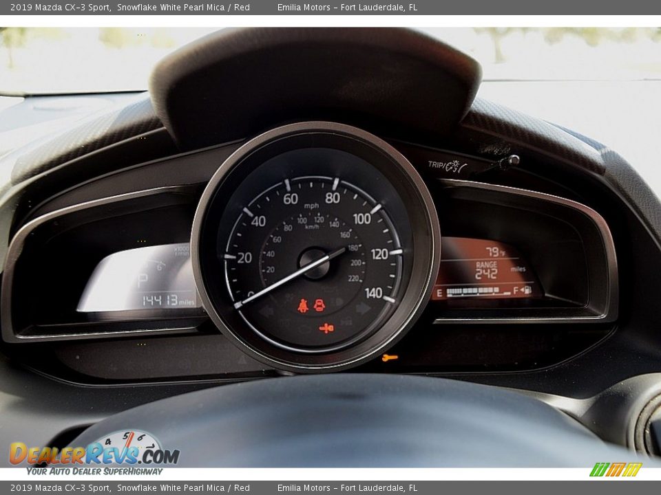This screenshot has height=495, width=661.
Task: Click the 20 mph speedometer mark
Action: tap(244, 258)
